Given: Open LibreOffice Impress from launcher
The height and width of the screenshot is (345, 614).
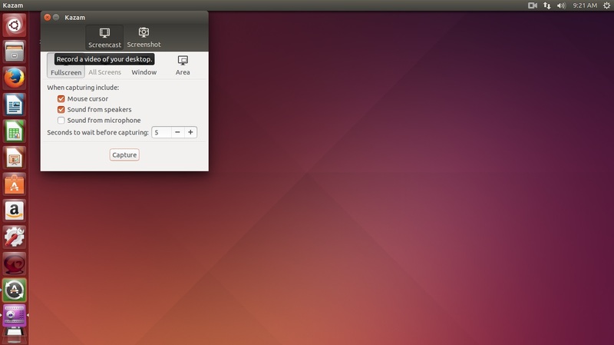Looking at the screenshot, I should coord(15,158).
